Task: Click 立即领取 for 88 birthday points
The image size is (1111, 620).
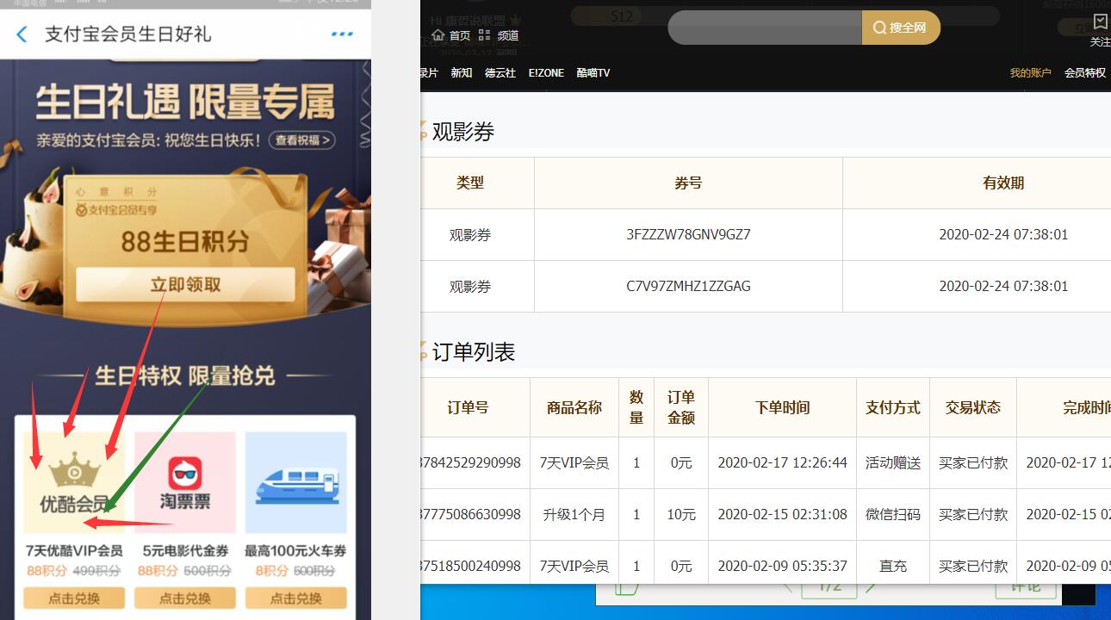Action: (x=185, y=284)
